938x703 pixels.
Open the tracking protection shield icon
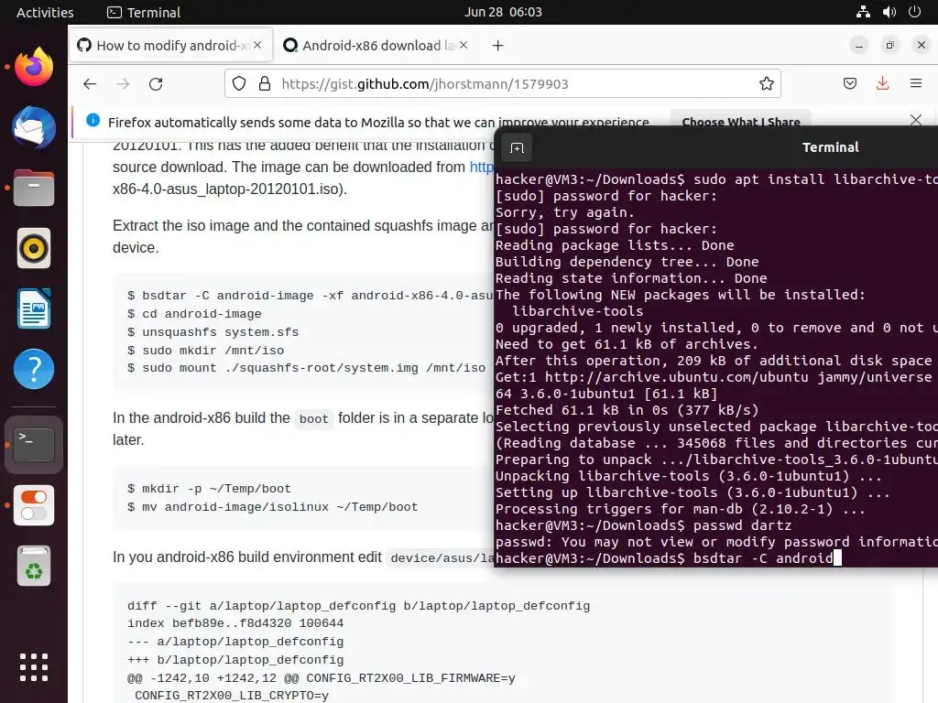(239, 83)
